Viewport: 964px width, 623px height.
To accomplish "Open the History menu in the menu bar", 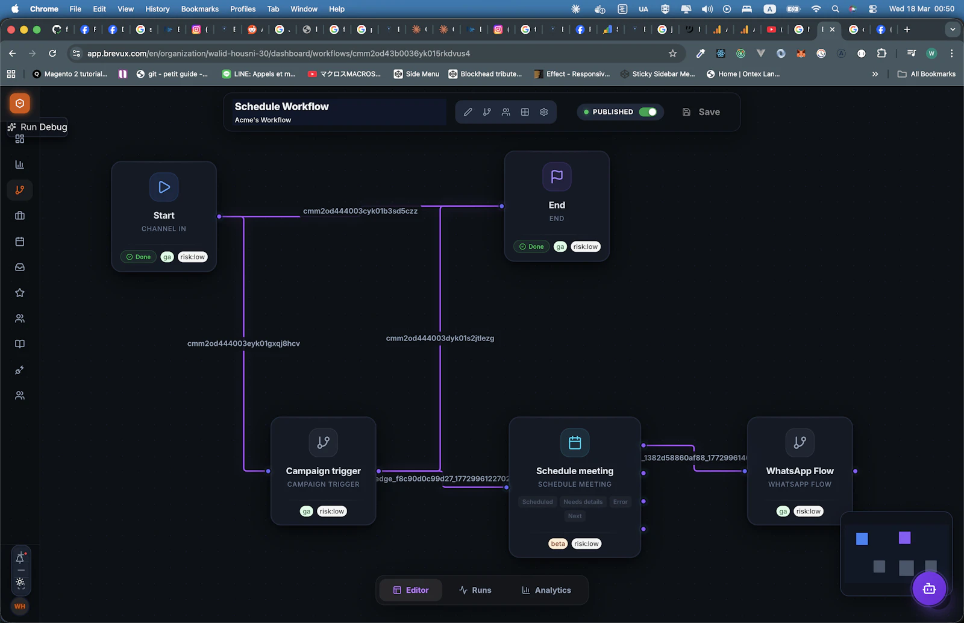I will click(x=157, y=8).
